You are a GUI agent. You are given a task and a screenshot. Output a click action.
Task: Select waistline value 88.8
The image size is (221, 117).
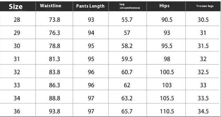click(x=55, y=98)
